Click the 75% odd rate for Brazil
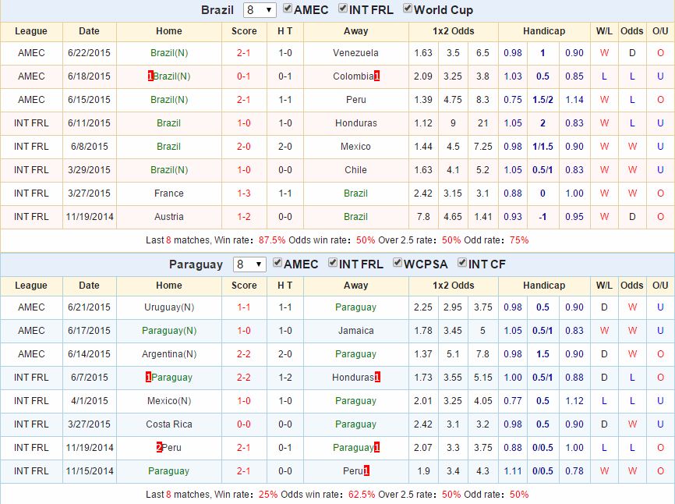 pyautogui.click(x=519, y=240)
